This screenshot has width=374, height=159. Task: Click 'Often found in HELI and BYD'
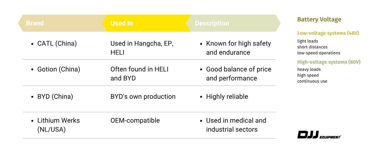click(x=139, y=74)
